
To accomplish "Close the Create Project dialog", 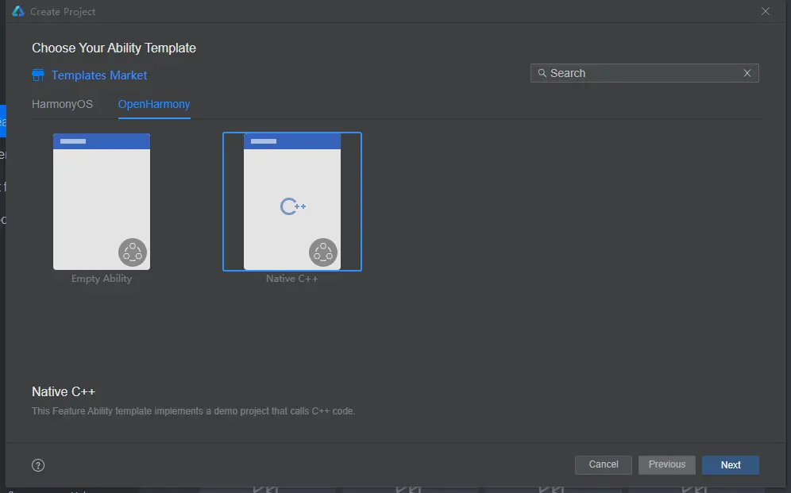I will [766, 11].
